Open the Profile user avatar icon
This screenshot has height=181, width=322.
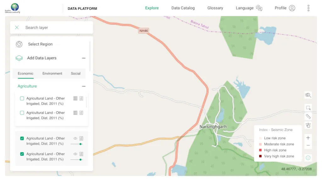292,8
